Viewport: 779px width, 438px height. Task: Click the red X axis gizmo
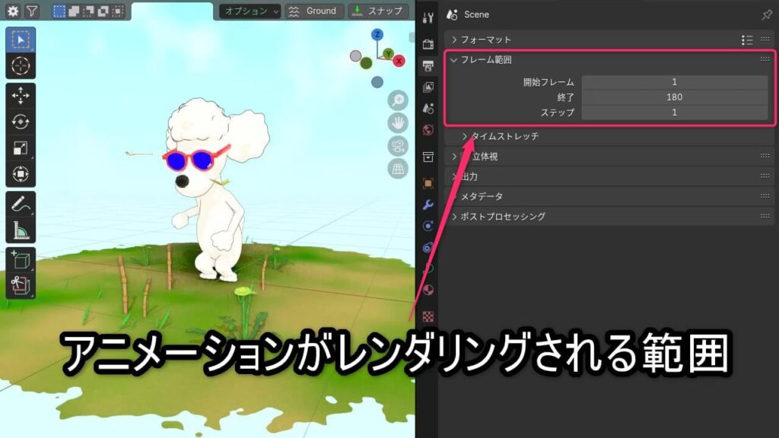tap(399, 61)
